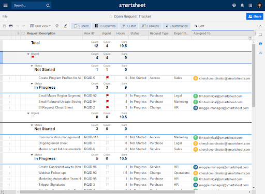Screen dimensions: 265x194
Task: Collapse the flagged Urgent group
Action: (x=28, y=54)
